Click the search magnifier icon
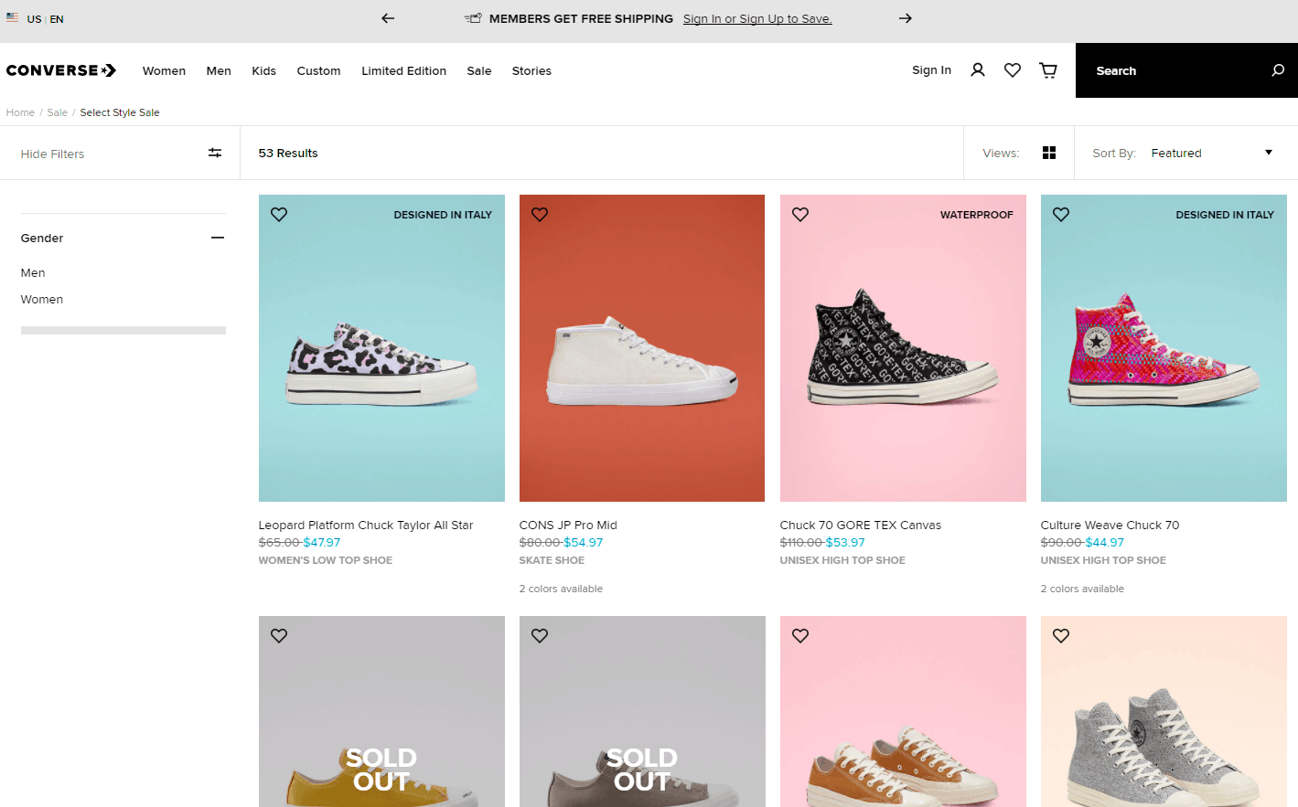The width and height of the screenshot is (1298, 807). (1278, 70)
